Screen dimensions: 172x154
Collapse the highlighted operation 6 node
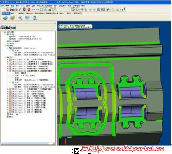[x=8, y=71]
